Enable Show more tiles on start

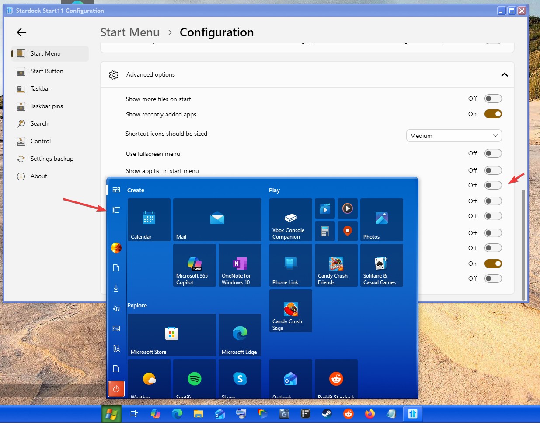coord(493,99)
